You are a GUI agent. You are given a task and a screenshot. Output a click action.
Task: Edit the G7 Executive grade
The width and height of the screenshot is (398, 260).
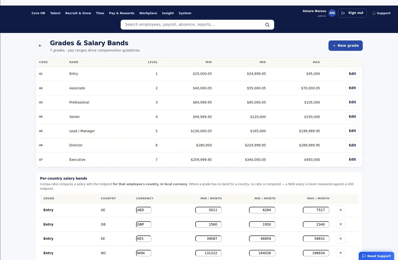pos(352,159)
